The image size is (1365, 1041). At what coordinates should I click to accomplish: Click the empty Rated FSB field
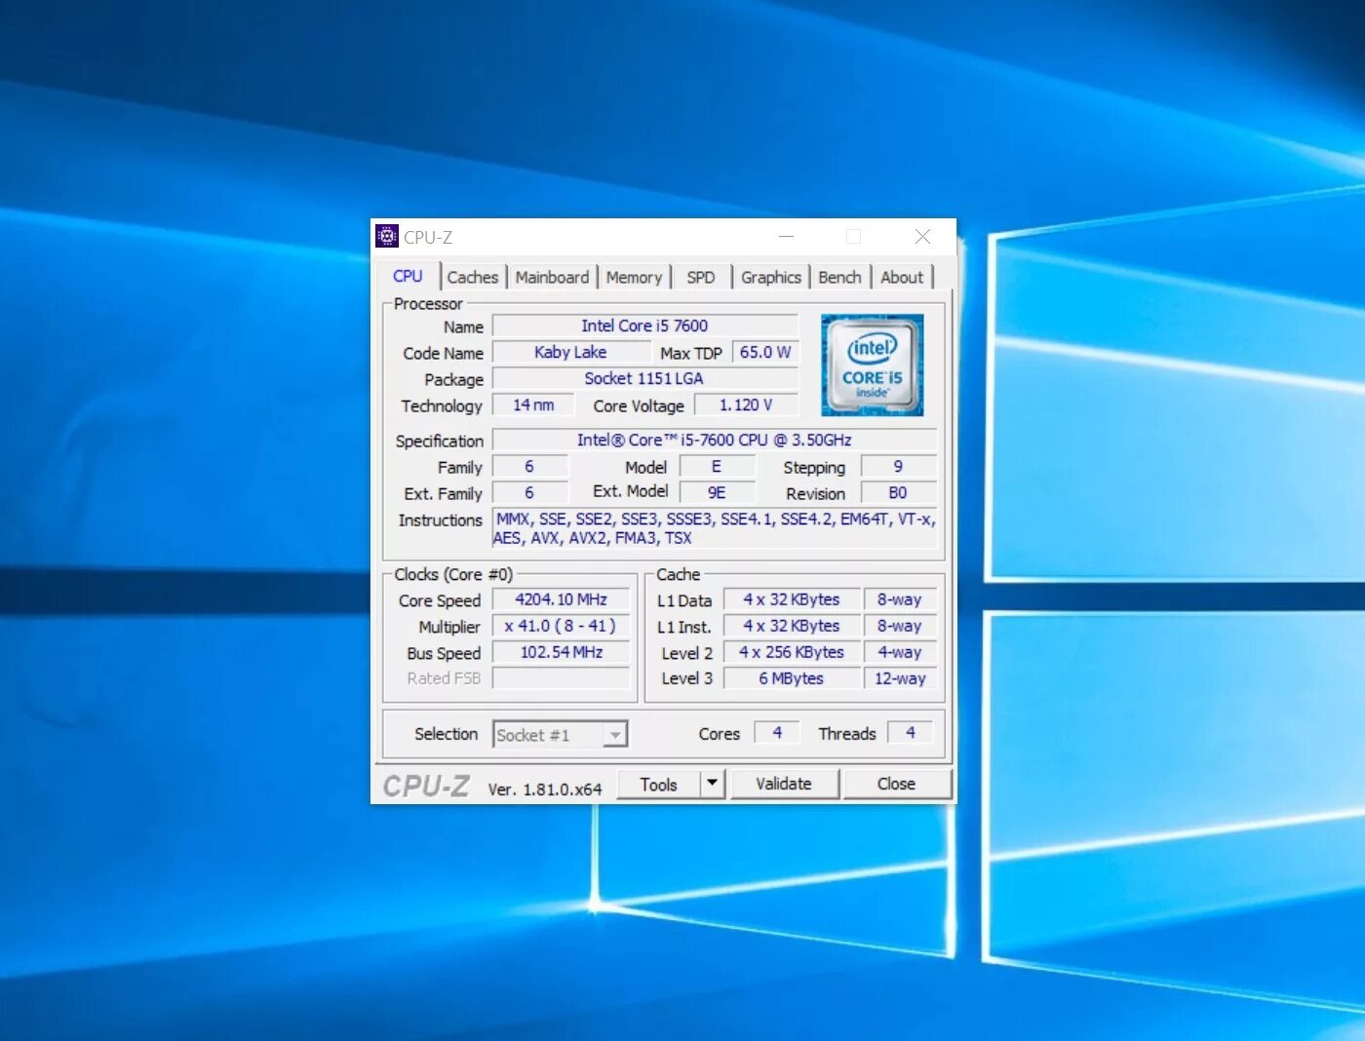[561, 678]
